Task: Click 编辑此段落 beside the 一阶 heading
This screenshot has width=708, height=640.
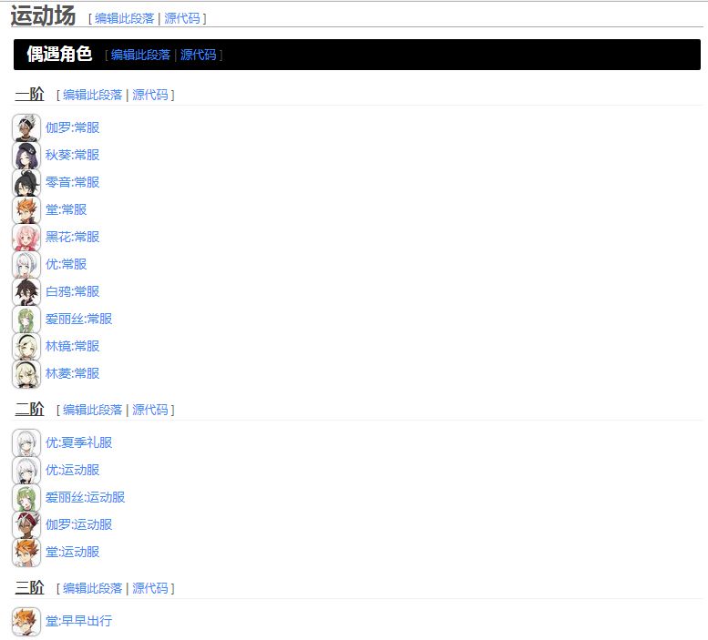Action: (x=93, y=95)
